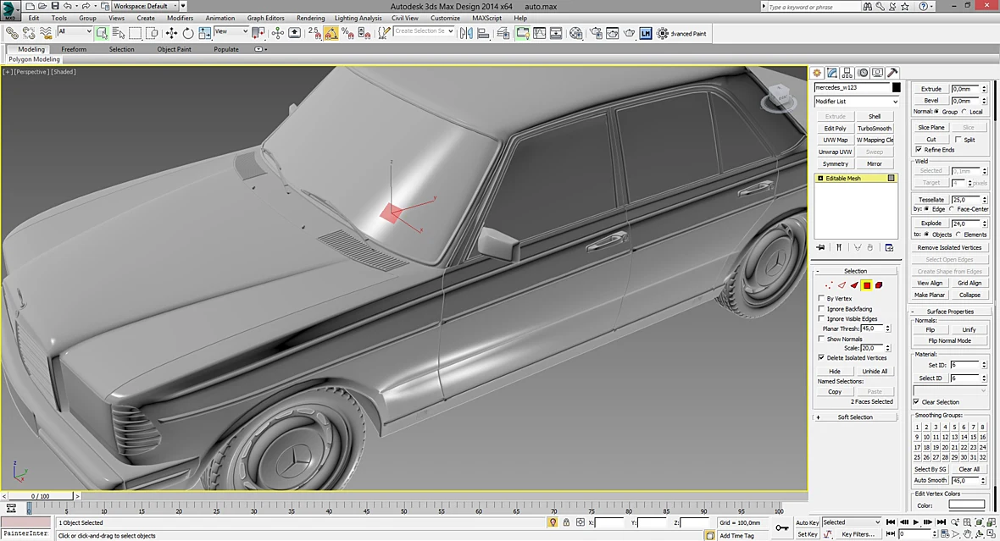Uncheck Clear Selection checkbox
This screenshot has width=1000, height=541.
pyautogui.click(x=916, y=402)
